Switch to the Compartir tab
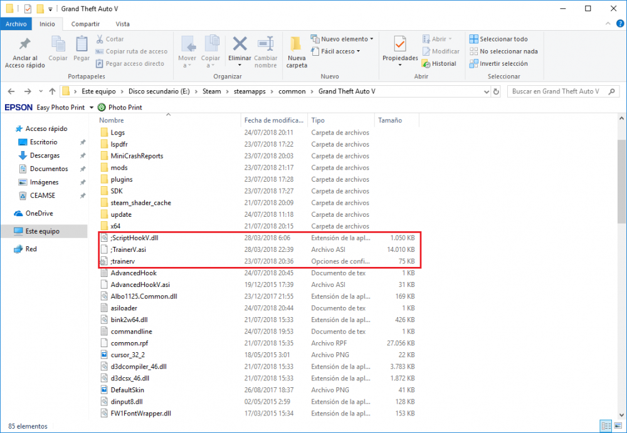Image resolution: width=627 pixels, height=433 pixels. click(85, 24)
